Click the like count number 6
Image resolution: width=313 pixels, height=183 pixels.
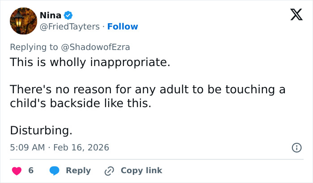tap(31, 171)
